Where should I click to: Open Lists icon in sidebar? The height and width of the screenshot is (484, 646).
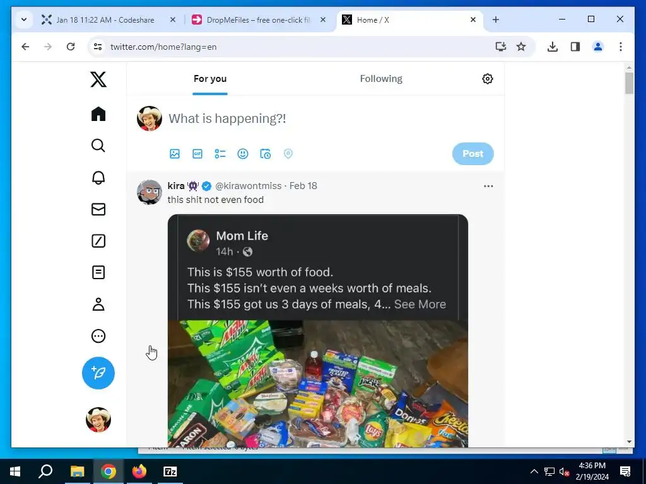98,272
